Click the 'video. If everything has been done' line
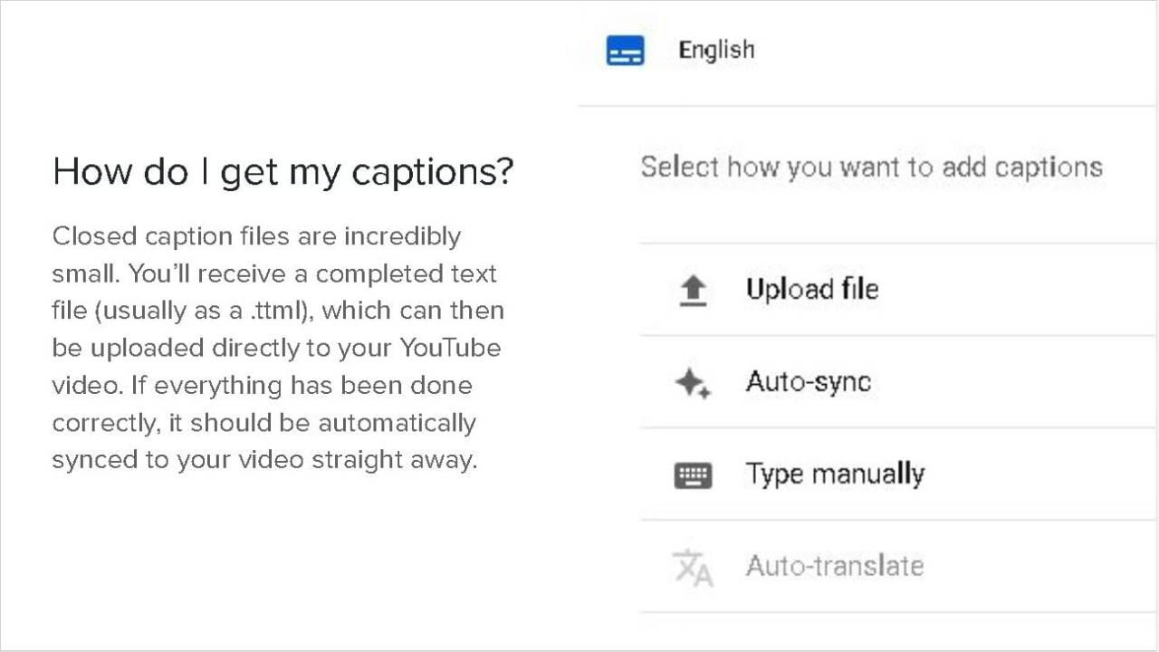The width and height of the screenshot is (1159, 652). [262, 385]
